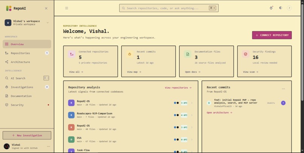304x153 pixels.
Task: Click the commit status icon beside feat: initial
Action: point(209,103)
